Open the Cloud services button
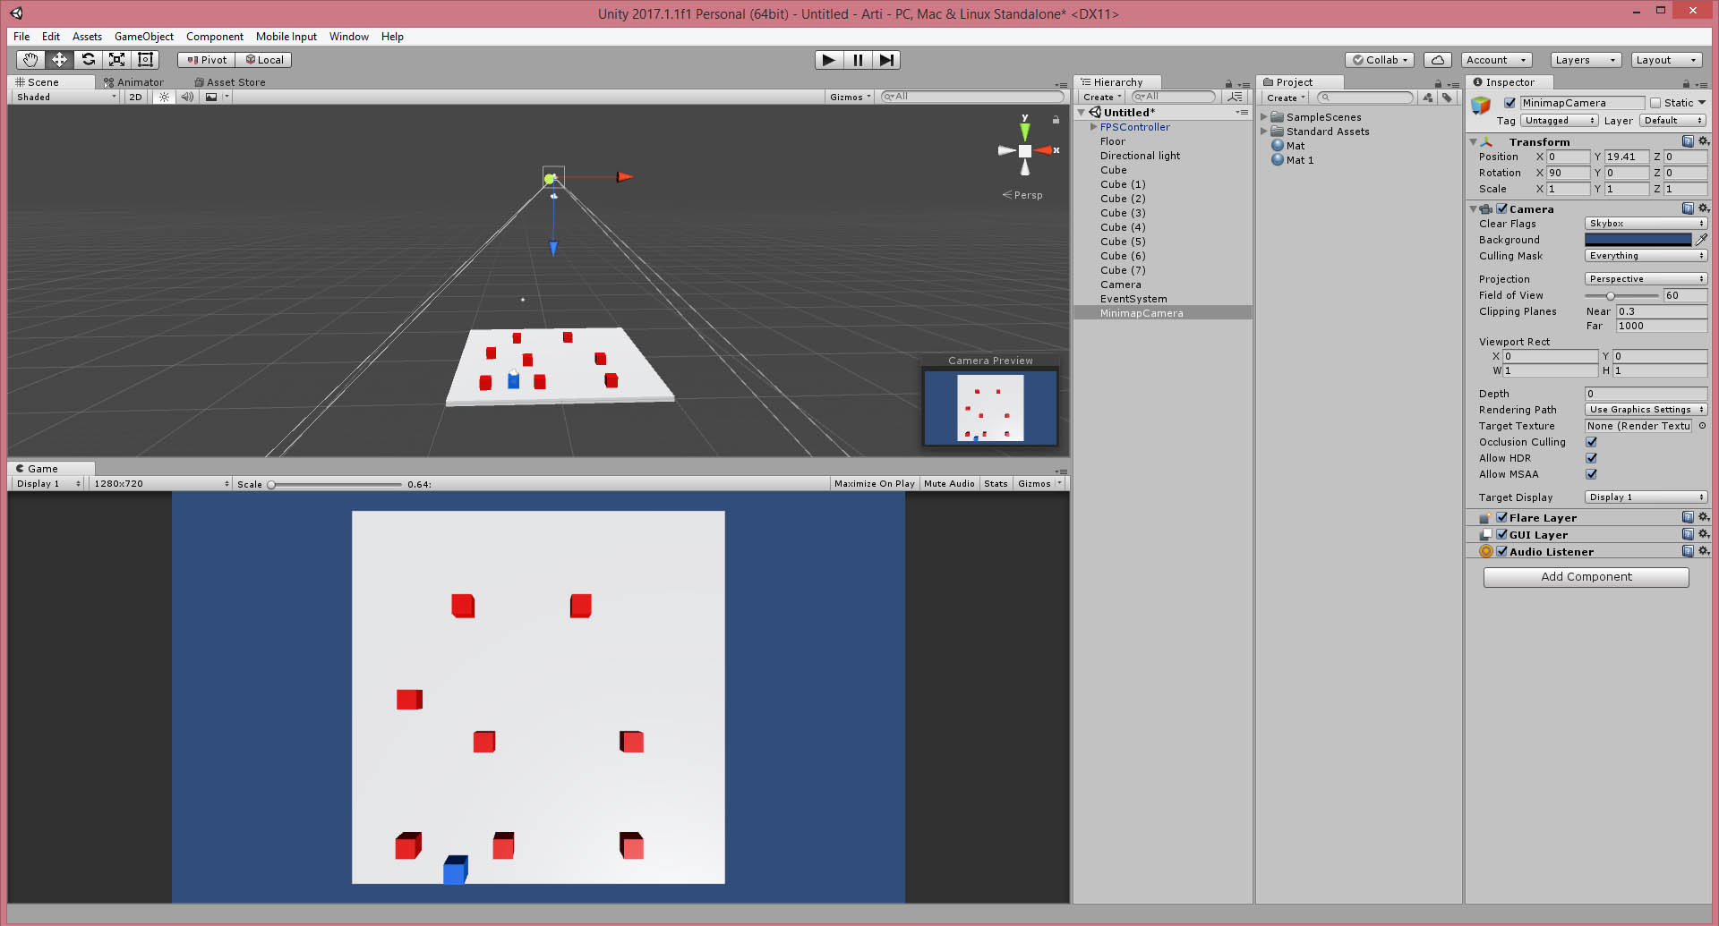The image size is (1719, 926). pos(1438,60)
